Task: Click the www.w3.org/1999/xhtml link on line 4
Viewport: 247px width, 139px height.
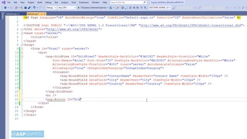Action: pos(73,29)
